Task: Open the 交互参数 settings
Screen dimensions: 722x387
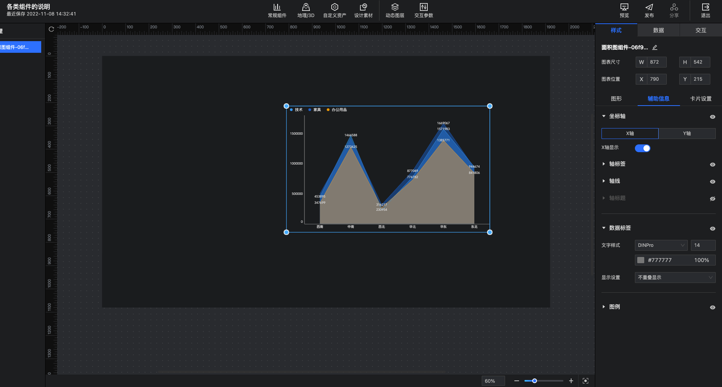Action: click(x=423, y=10)
